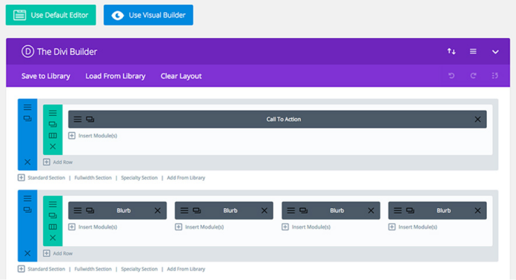Insert Module(s) under the second Blurb
The image size is (516, 280).
(200, 226)
